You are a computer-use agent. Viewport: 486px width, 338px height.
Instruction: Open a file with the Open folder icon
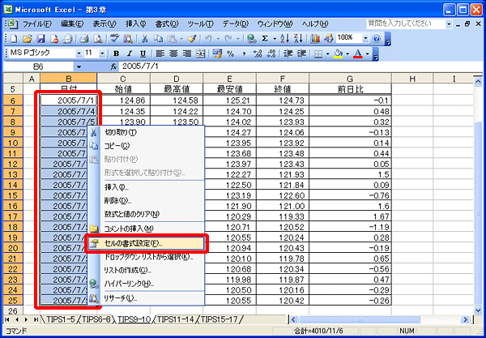(x=28, y=38)
